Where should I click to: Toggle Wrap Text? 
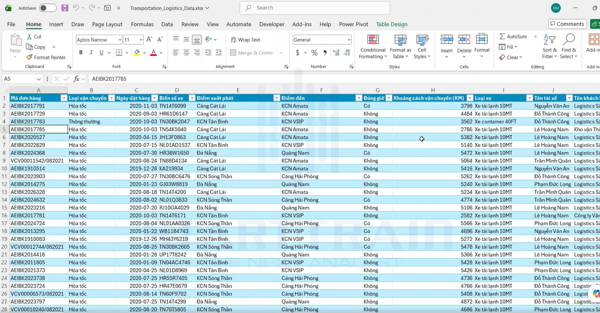pyautogui.click(x=245, y=40)
